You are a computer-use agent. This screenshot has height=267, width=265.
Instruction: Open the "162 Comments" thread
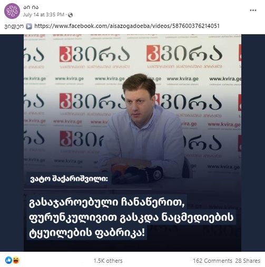point(212,261)
